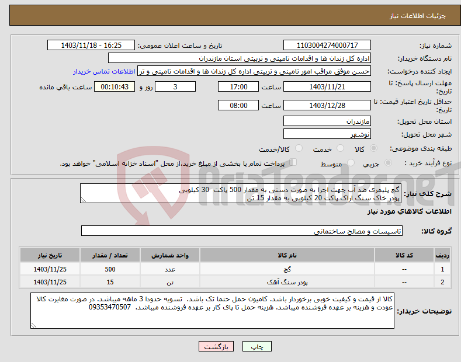
Task: Select the کالا/خدمت radio button
Action: coord(299,148)
